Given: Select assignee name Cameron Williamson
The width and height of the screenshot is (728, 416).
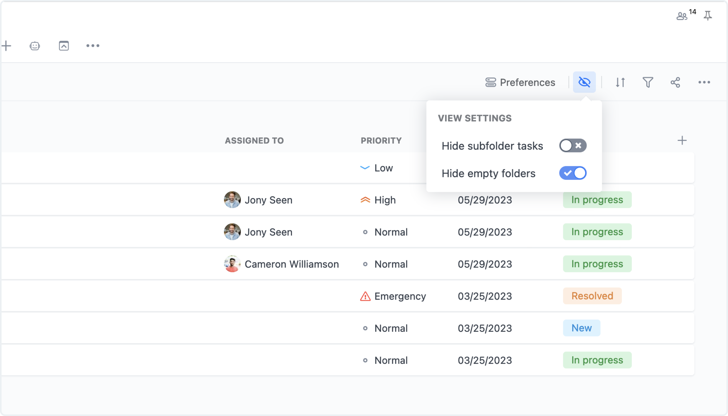Looking at the screenshot, I should (292, 264).
